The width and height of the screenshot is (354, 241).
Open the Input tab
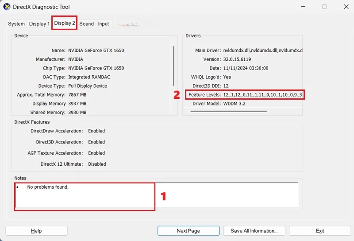pos(104,24)
